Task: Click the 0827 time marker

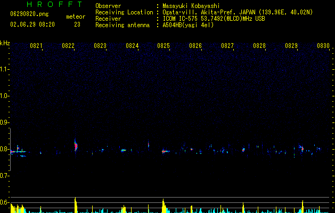Action: click(x=227, y=46)
